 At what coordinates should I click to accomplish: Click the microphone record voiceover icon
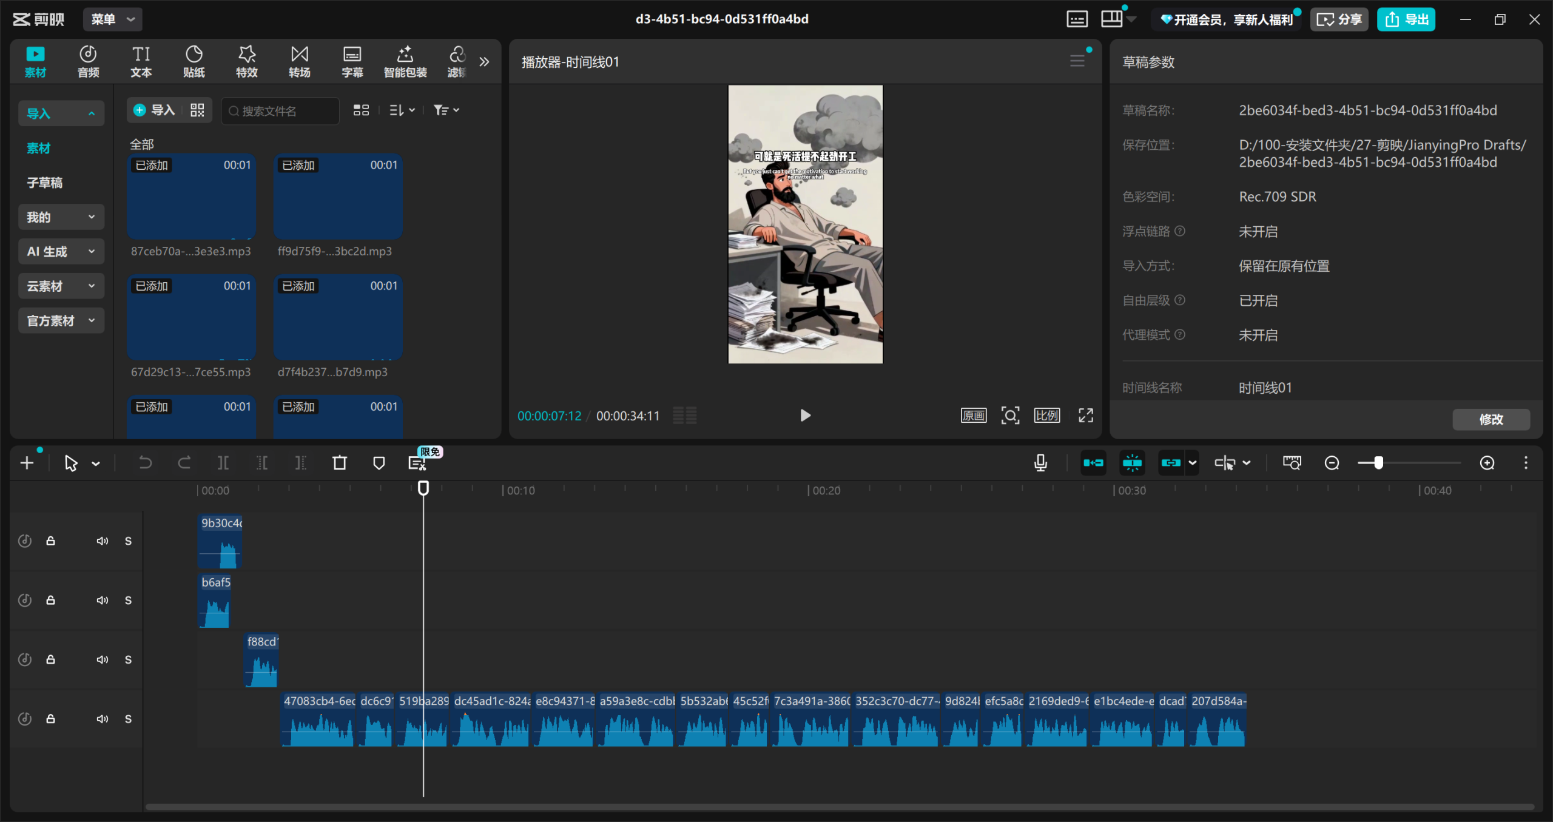1040,463
